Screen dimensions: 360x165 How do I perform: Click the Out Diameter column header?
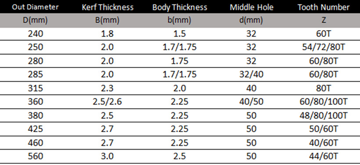click(x=36, y=7)
